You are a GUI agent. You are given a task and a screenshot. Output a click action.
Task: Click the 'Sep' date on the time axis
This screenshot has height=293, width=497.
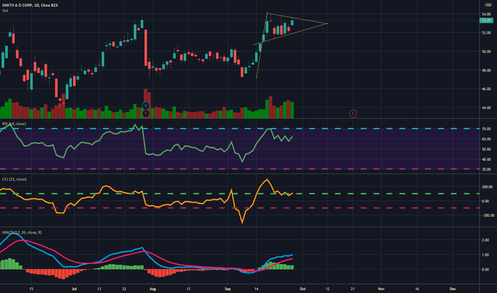click(x=228, y=289)
